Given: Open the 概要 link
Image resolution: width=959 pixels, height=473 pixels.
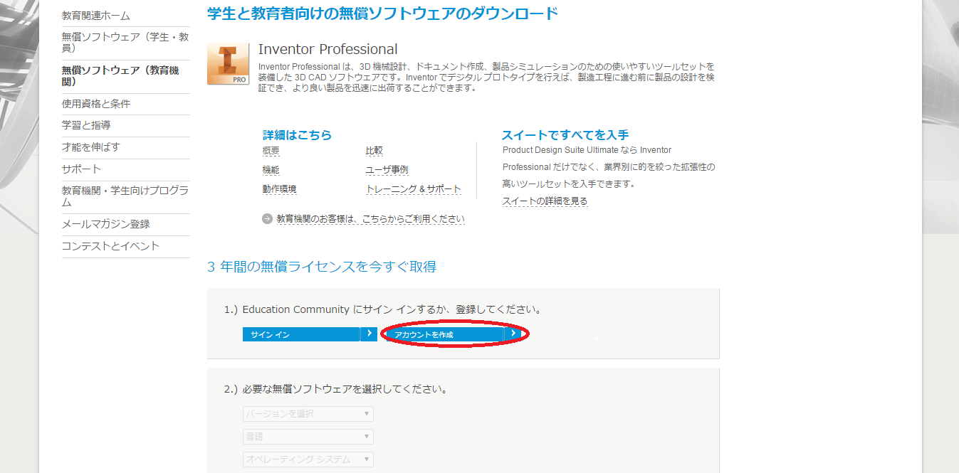Looking at the screenshot, I should 271,151.
